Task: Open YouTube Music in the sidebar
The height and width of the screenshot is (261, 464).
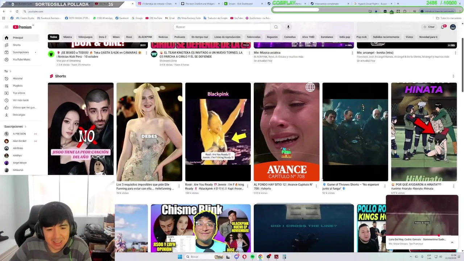Action: pyautogui.click(x=22, y=59)
